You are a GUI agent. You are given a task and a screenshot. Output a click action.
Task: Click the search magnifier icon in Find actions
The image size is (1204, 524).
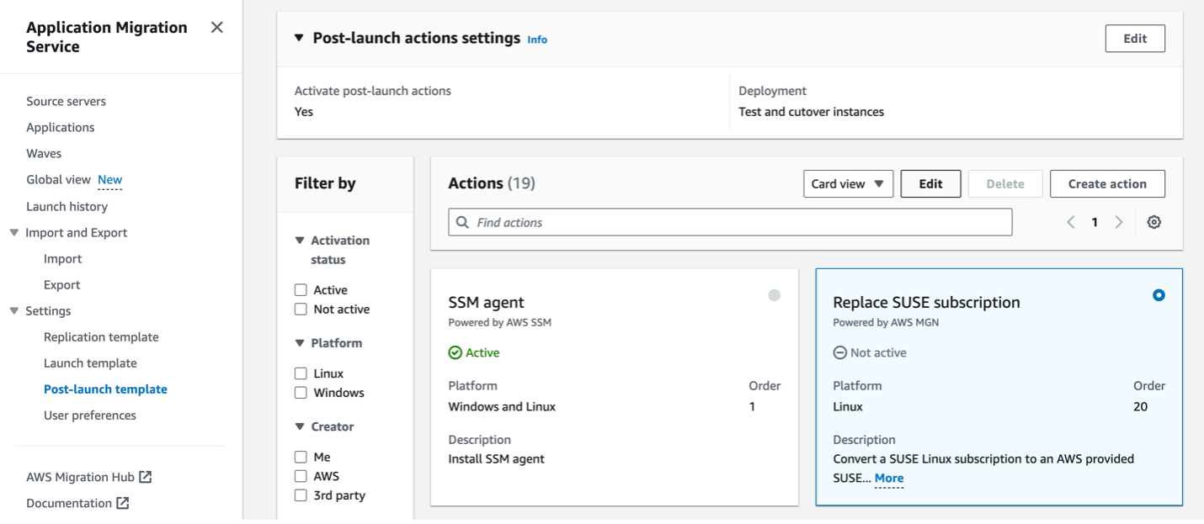coord(462,222)
